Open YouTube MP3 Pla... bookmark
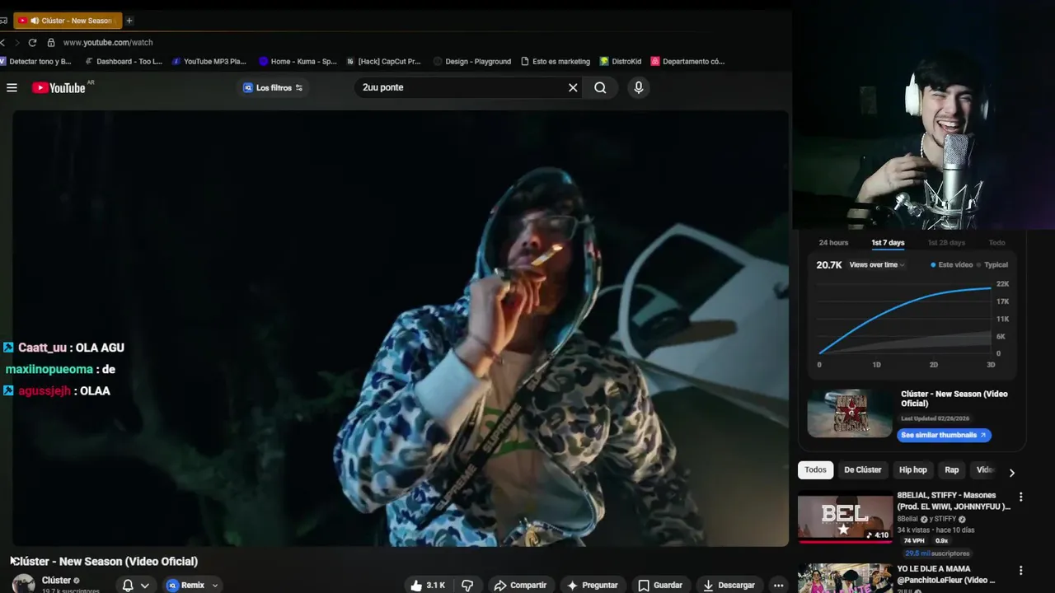This screenshot has width=1055, height=593. coord(209,61)
